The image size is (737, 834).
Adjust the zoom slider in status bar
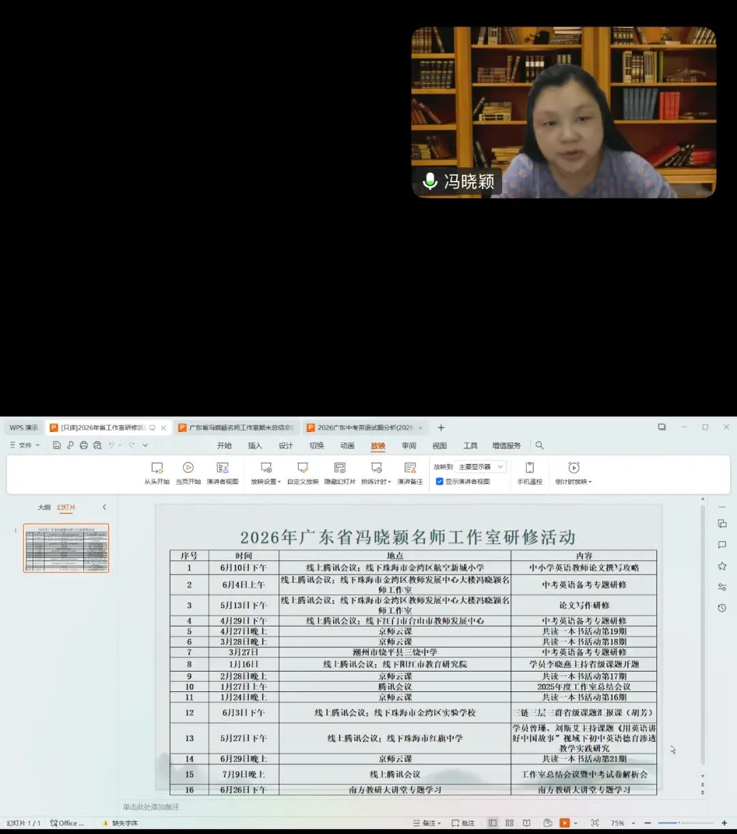[x=685, y=823]
